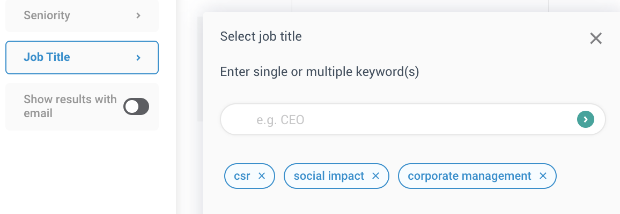Open the Seniority filter
The width and height of the screenshot is (620, 214).
pyautogui.click(x=82, y=16)
